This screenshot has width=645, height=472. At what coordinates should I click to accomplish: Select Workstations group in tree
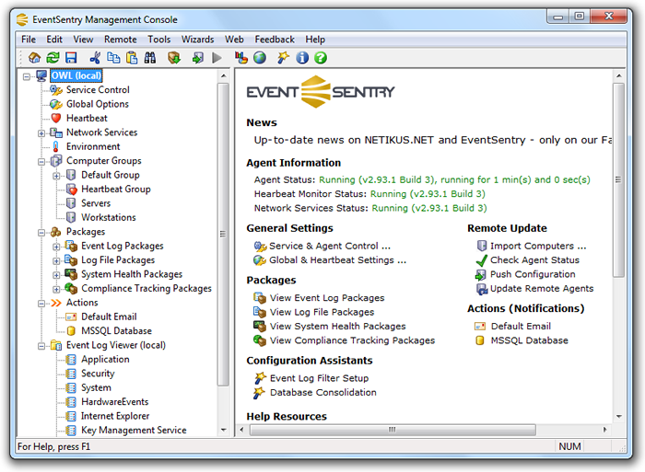coord(109,218)
